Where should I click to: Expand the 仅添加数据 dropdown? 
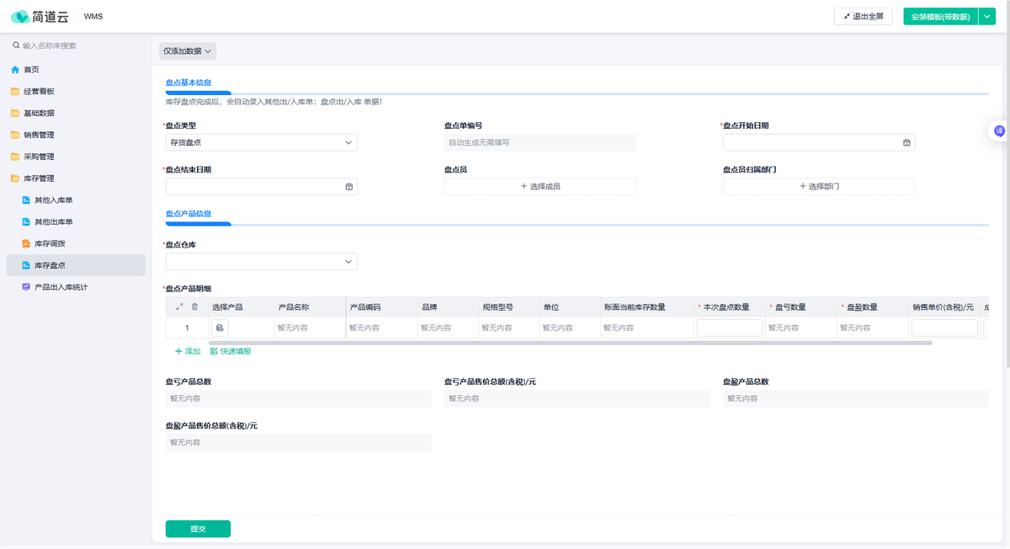click(x=188, y=51)
